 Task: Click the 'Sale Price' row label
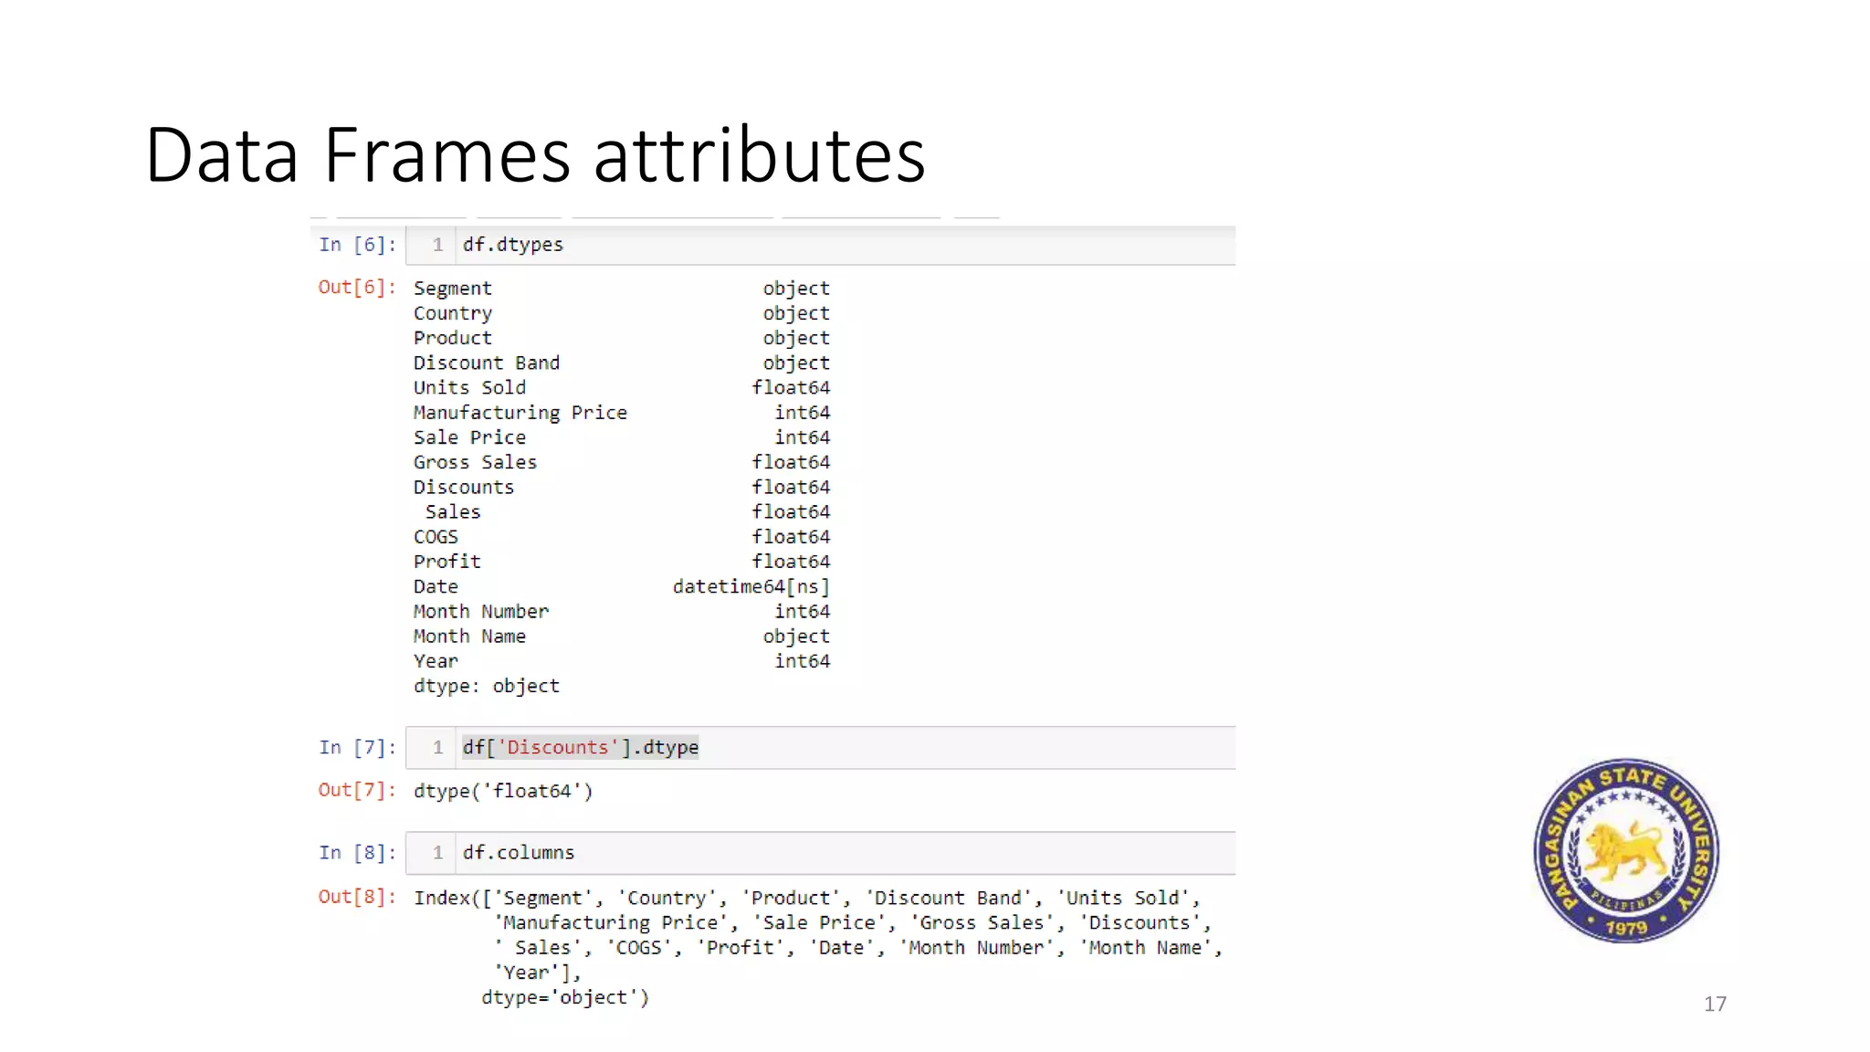(469, 437)
